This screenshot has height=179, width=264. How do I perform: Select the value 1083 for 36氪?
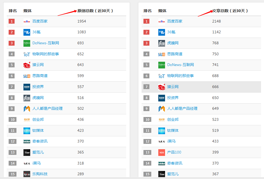point(82,32)
